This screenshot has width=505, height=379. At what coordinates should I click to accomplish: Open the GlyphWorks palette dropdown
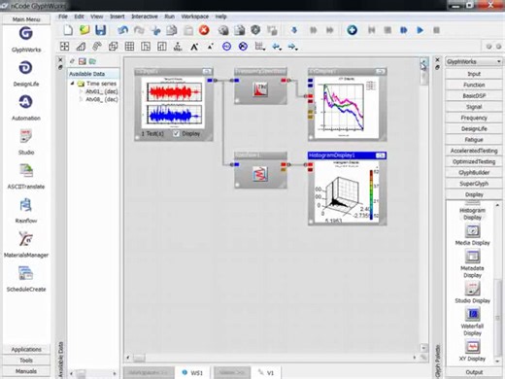pos(474,61)
